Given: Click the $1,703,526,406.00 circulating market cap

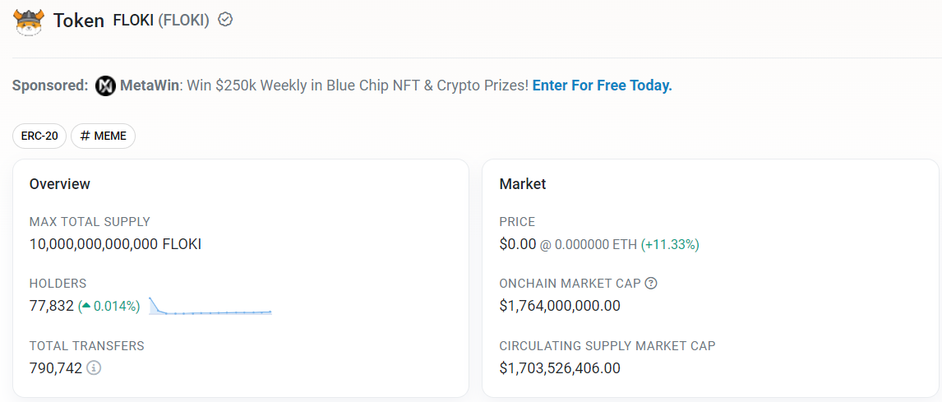Looking at the screenshot, I should coord(560,367).
